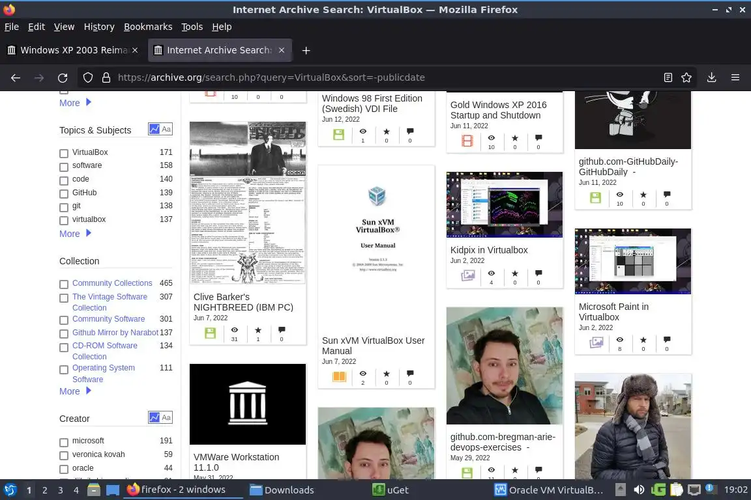Screen dimensions: 751x500
Task: Open the Firefox hamburger menu
Action: tap(735, 77)
